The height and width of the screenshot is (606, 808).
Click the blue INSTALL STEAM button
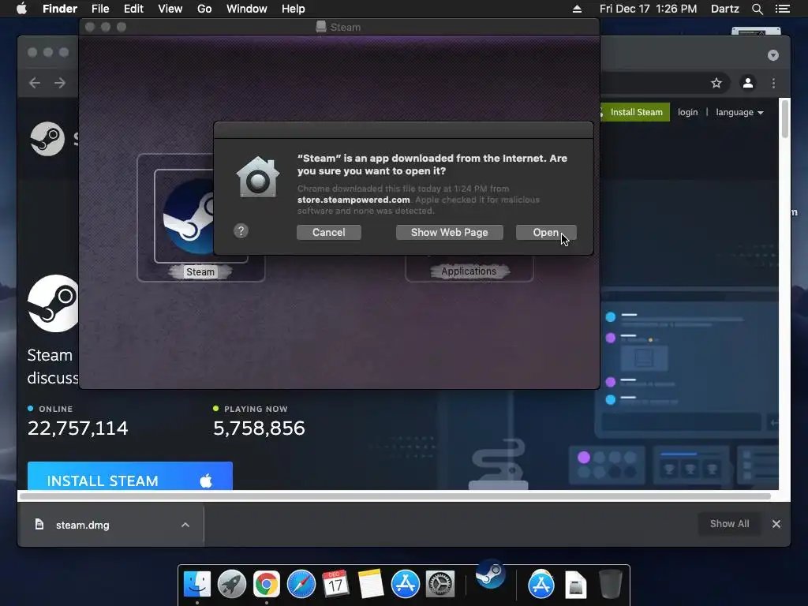point(130,476)
